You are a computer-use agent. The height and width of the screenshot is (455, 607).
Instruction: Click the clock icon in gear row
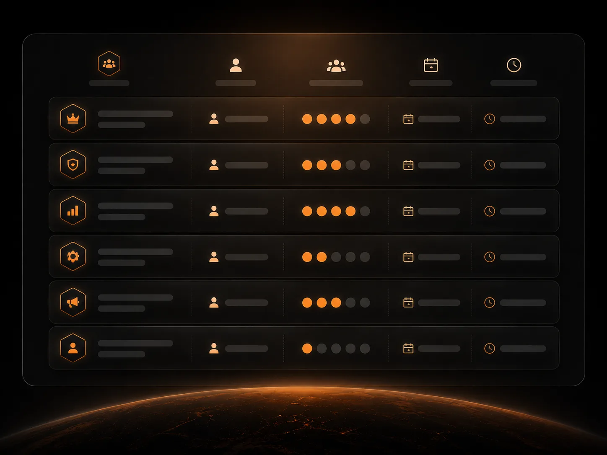click(490, 257)
